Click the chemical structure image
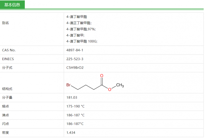This screenshot has width=205, height=138. pos(95,83)
